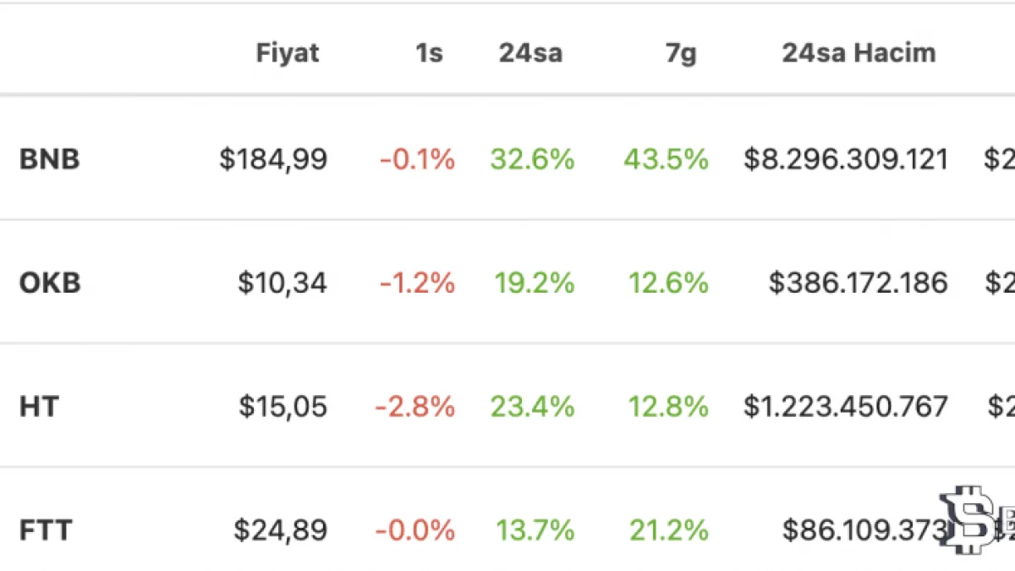The height and width of the screenshot is (571, 1015).
Task: Select HT 1-hour change -2.8%
Action: pos(415,407)
